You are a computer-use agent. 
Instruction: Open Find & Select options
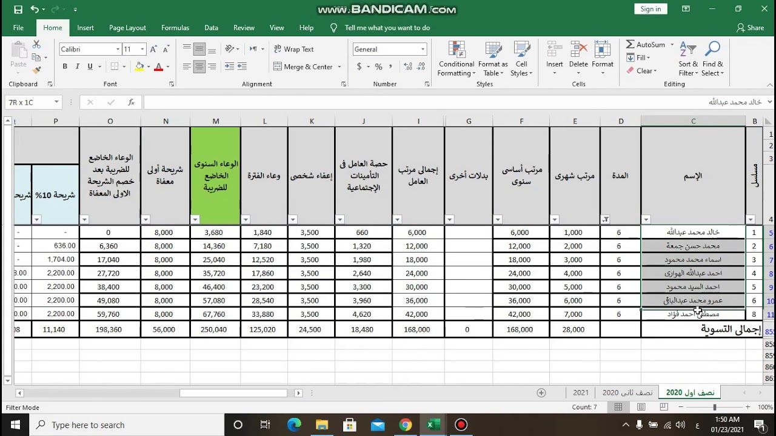(x=712, y=59)
